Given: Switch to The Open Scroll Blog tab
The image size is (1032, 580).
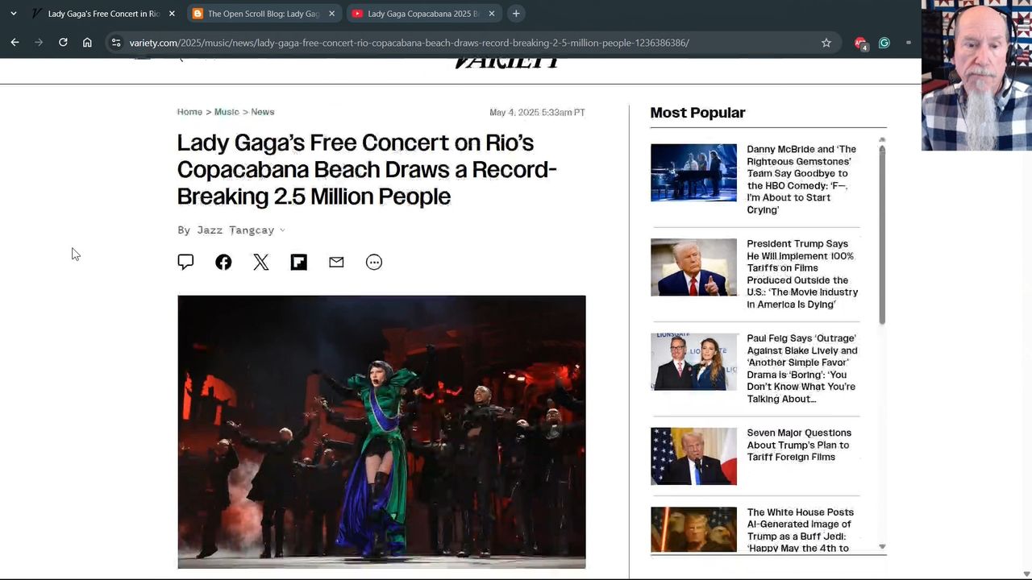Looking at the screenshot, I should click(263, 14).
